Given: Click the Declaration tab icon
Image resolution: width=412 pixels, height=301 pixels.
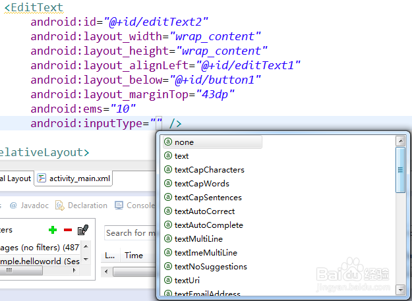Looking at the screenshot, I should 59,205.
